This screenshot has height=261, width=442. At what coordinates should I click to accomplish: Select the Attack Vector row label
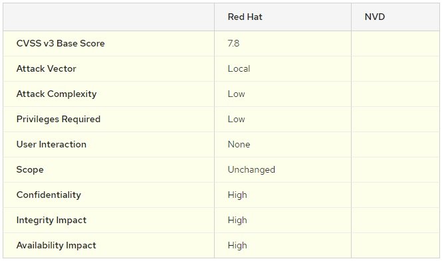[x=47, y=68]
